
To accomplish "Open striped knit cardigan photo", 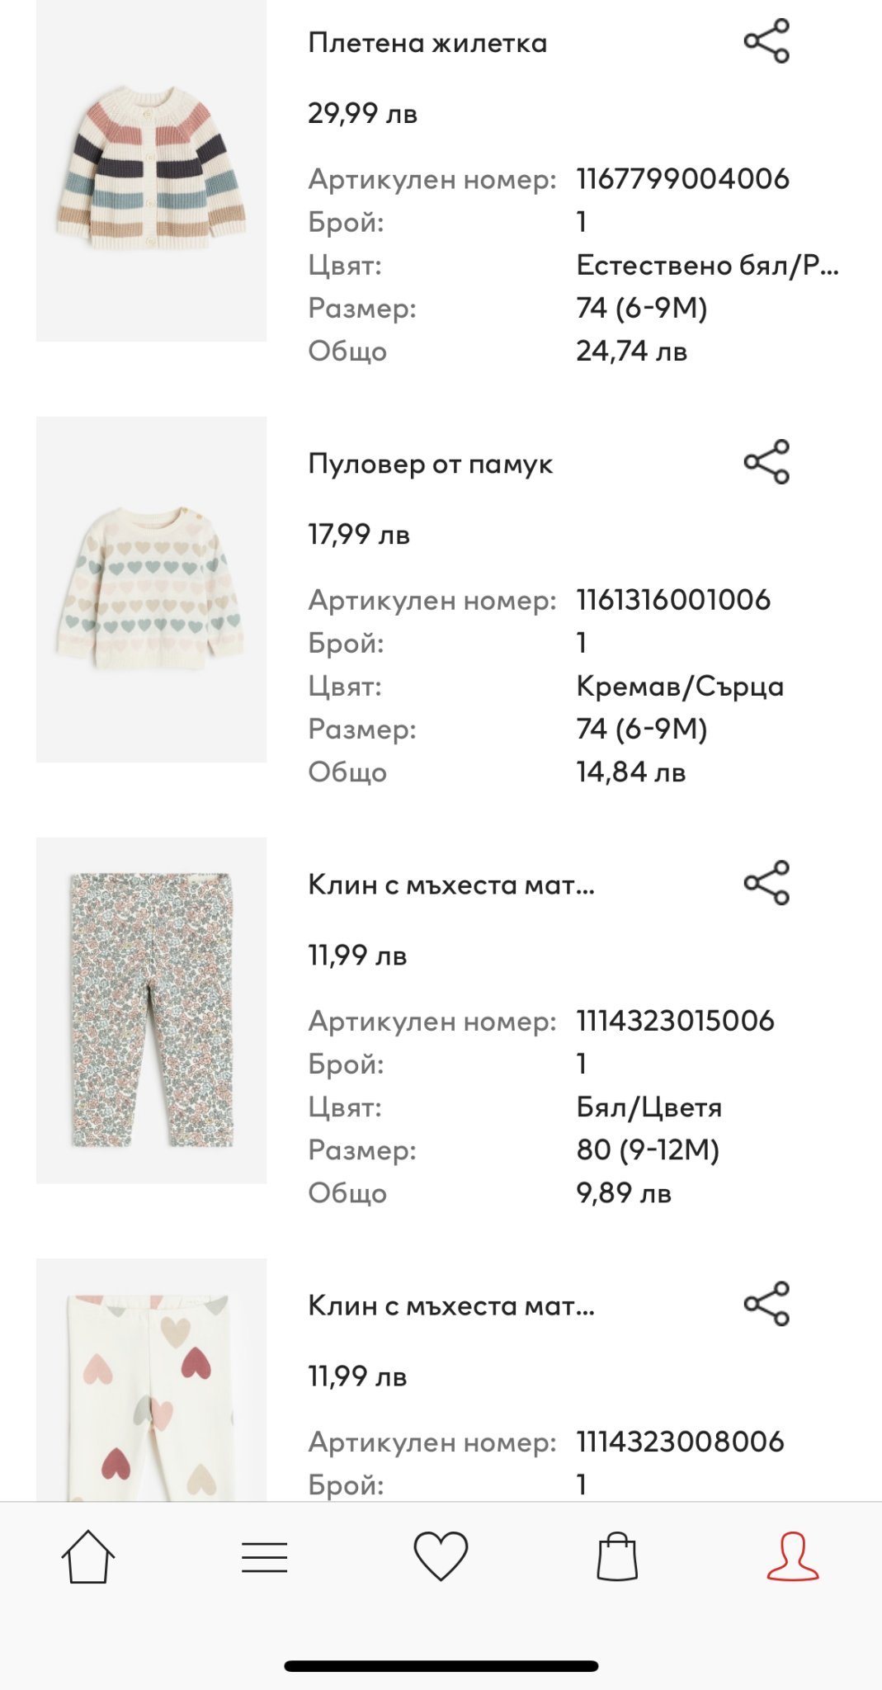I will point(151,170).
